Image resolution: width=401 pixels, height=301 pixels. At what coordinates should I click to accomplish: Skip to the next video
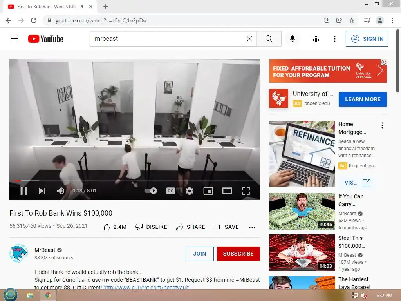click(x=42, y=191)
